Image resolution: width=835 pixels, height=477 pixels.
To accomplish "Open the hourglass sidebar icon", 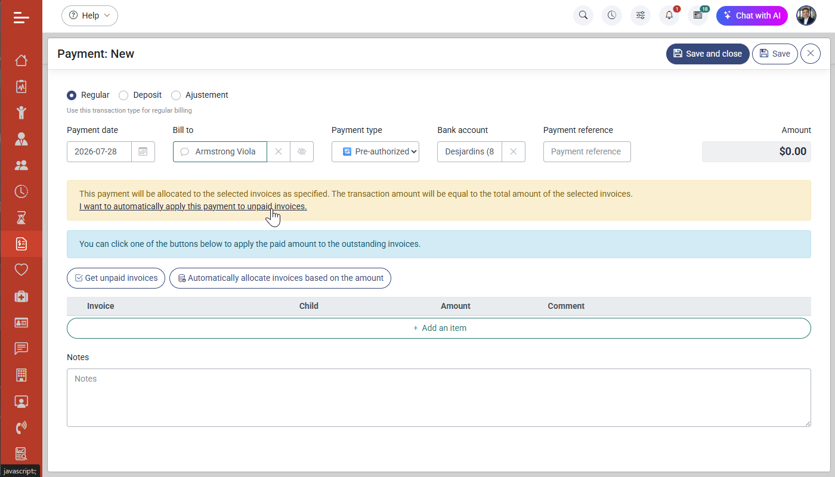I will click(21, 218).
